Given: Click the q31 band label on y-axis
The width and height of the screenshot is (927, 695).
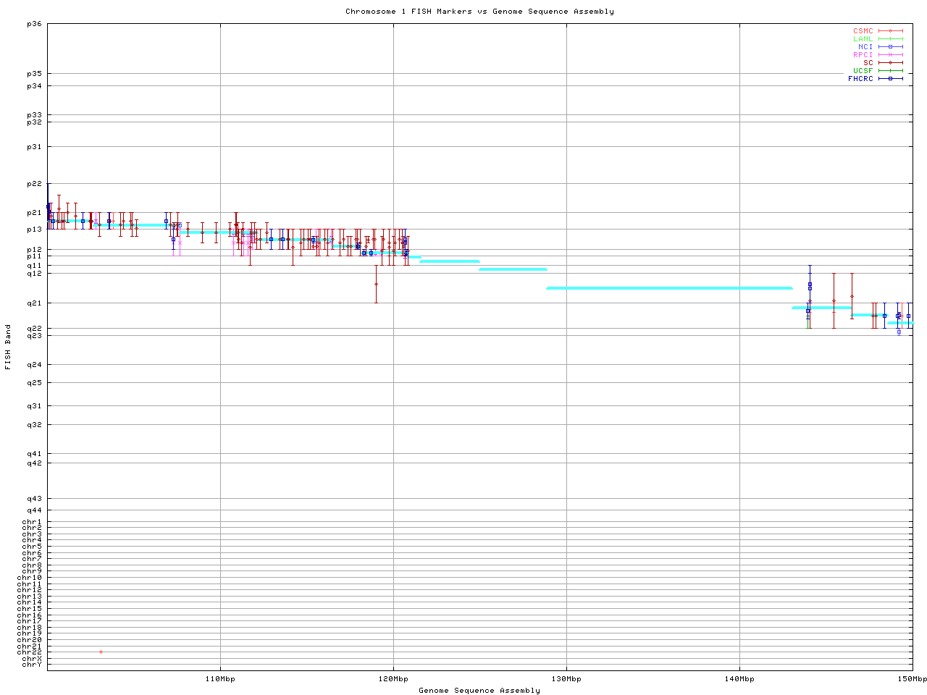Looking at the screenshot, I should (x=34, y=406).
